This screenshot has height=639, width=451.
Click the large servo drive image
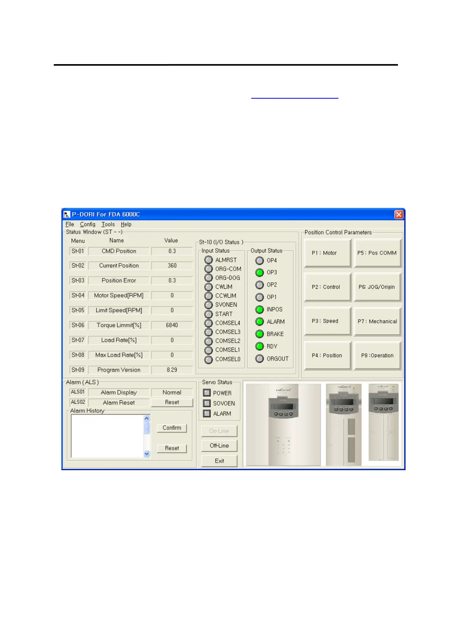[x=283, y=425]
